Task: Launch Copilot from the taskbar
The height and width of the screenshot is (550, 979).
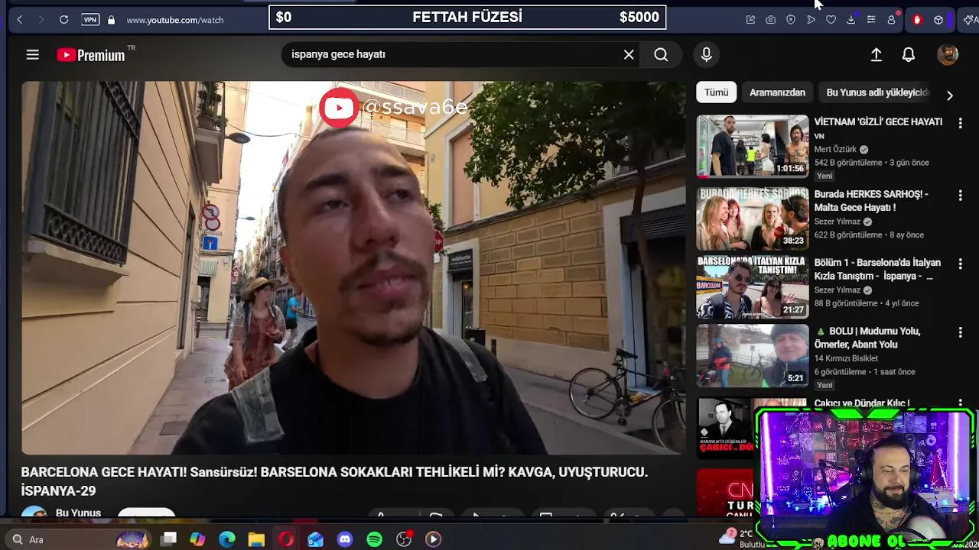Action: [x=197, y=539]
